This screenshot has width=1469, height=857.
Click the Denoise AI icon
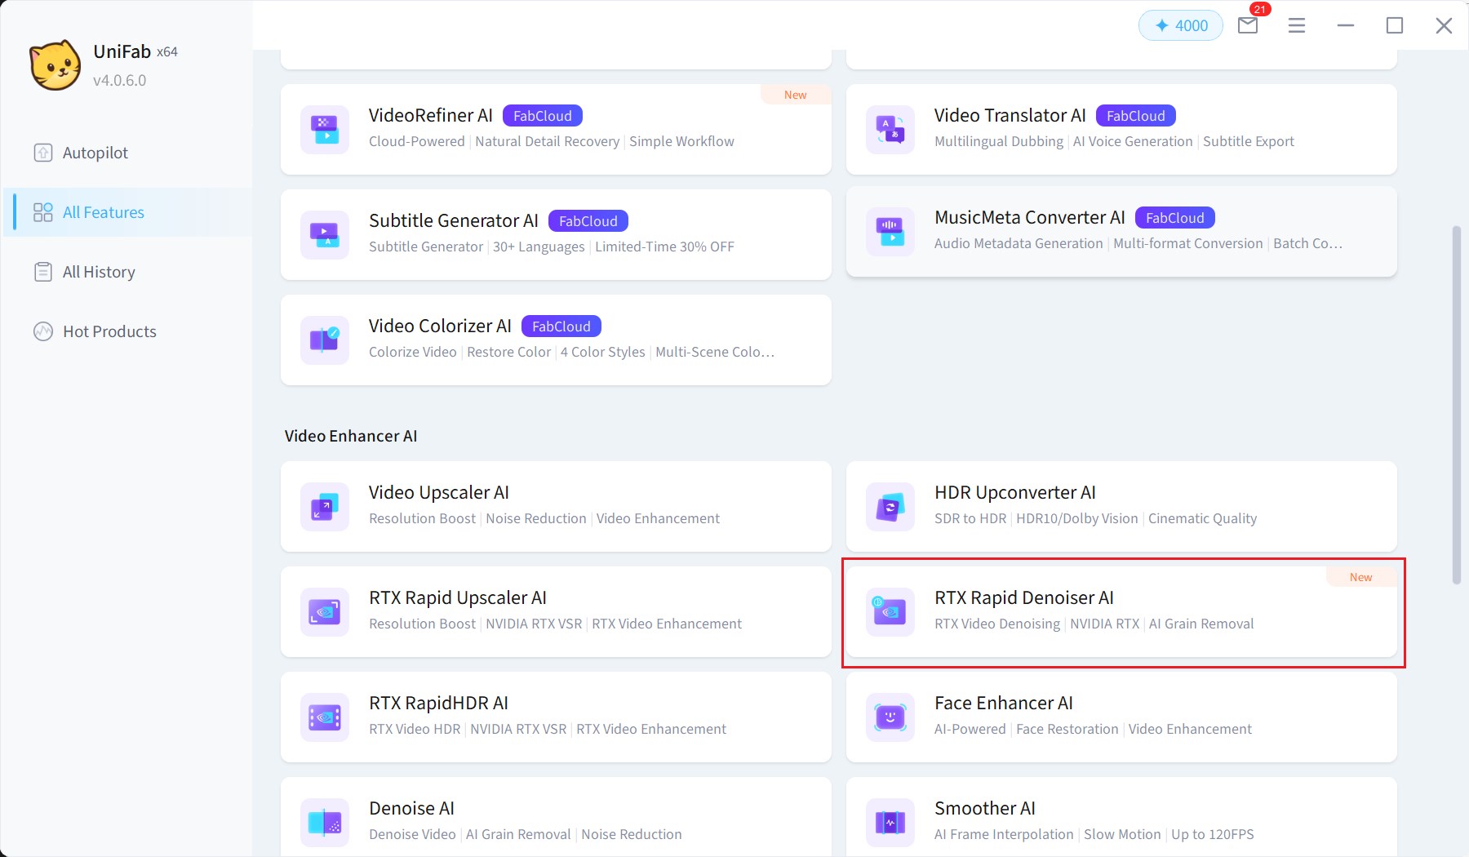coord(325,822)
